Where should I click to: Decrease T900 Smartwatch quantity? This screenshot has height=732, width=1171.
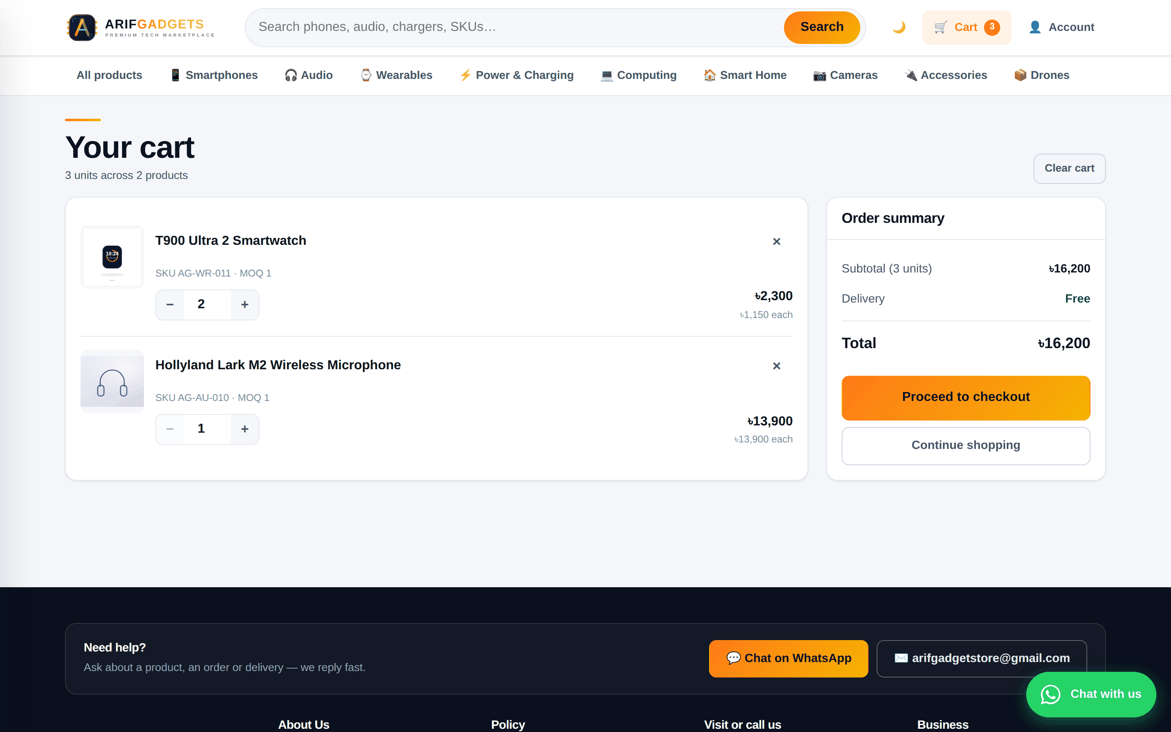click(170, 305)
